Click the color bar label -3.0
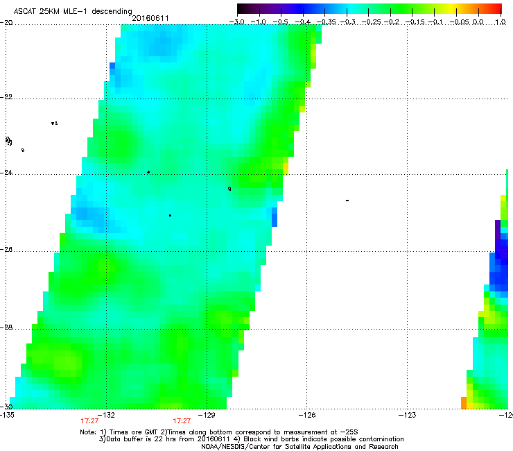The image size is (513, 451). point(237,22)
